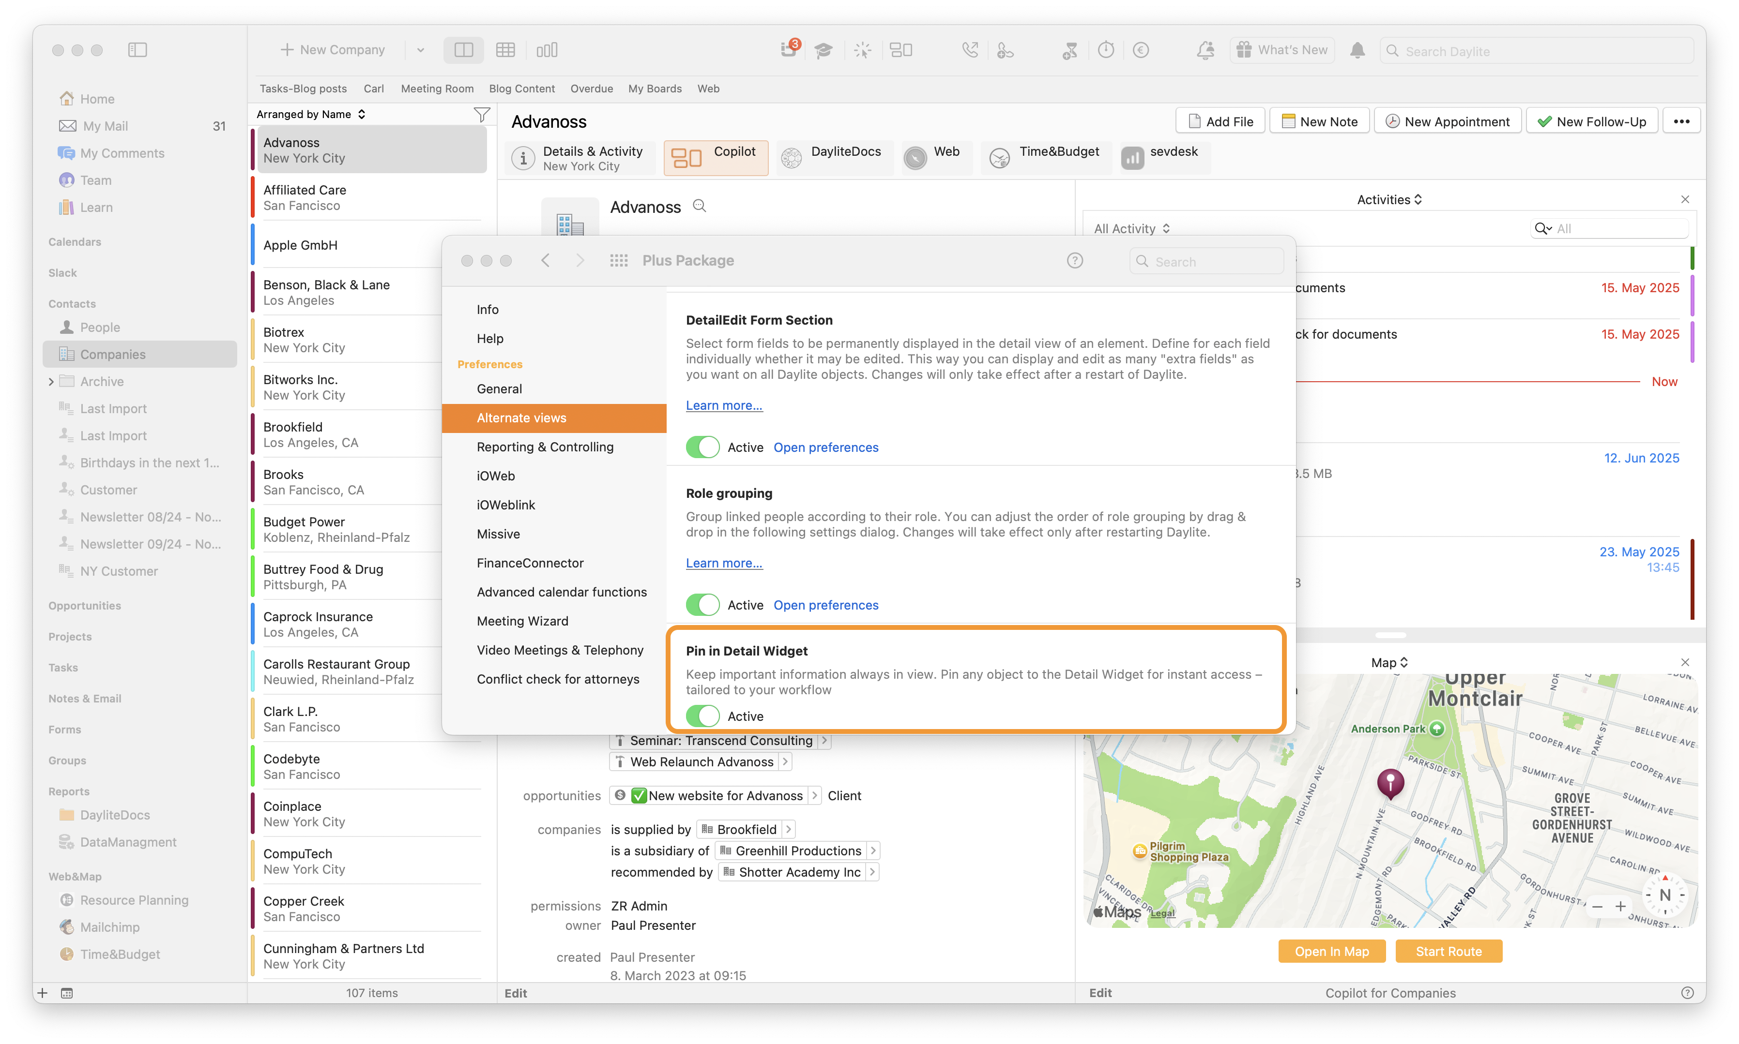The image size is (1739, 1044).
Task: Open the Activities widget selector
Action: click(1389, 200)
